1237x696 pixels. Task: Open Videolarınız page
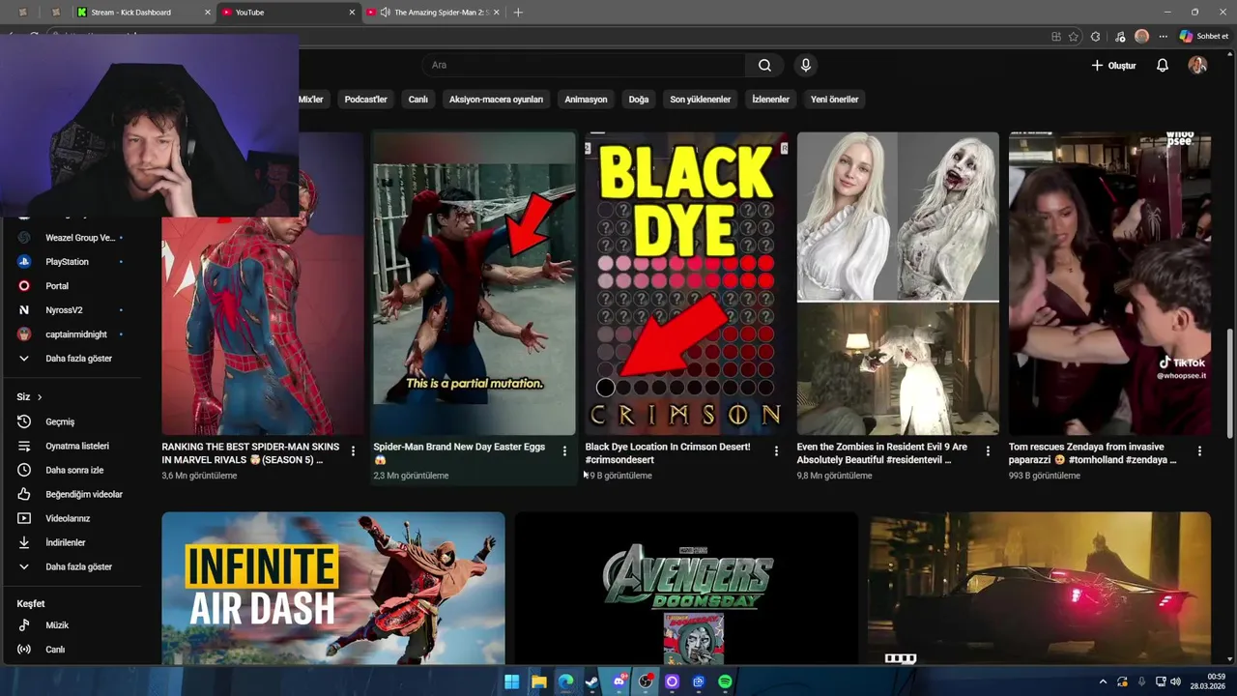point(71,518)
